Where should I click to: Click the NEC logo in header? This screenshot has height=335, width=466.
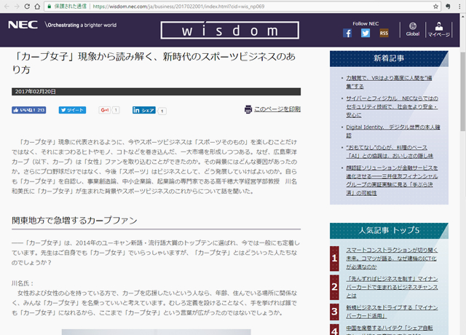(x=23, y=25)
